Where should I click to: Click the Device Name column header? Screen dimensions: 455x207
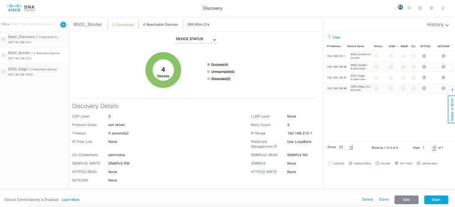point(355,46)
